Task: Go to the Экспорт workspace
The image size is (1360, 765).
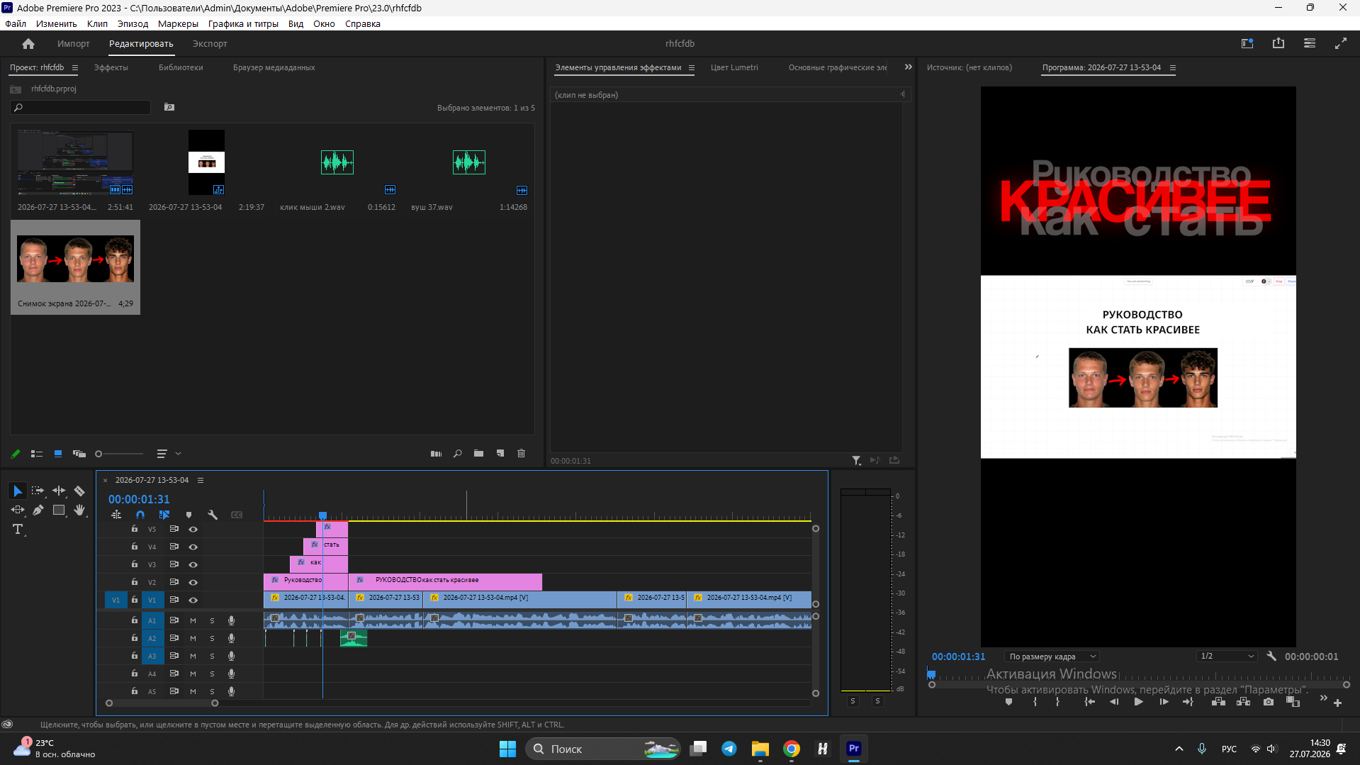Action: 210,43
